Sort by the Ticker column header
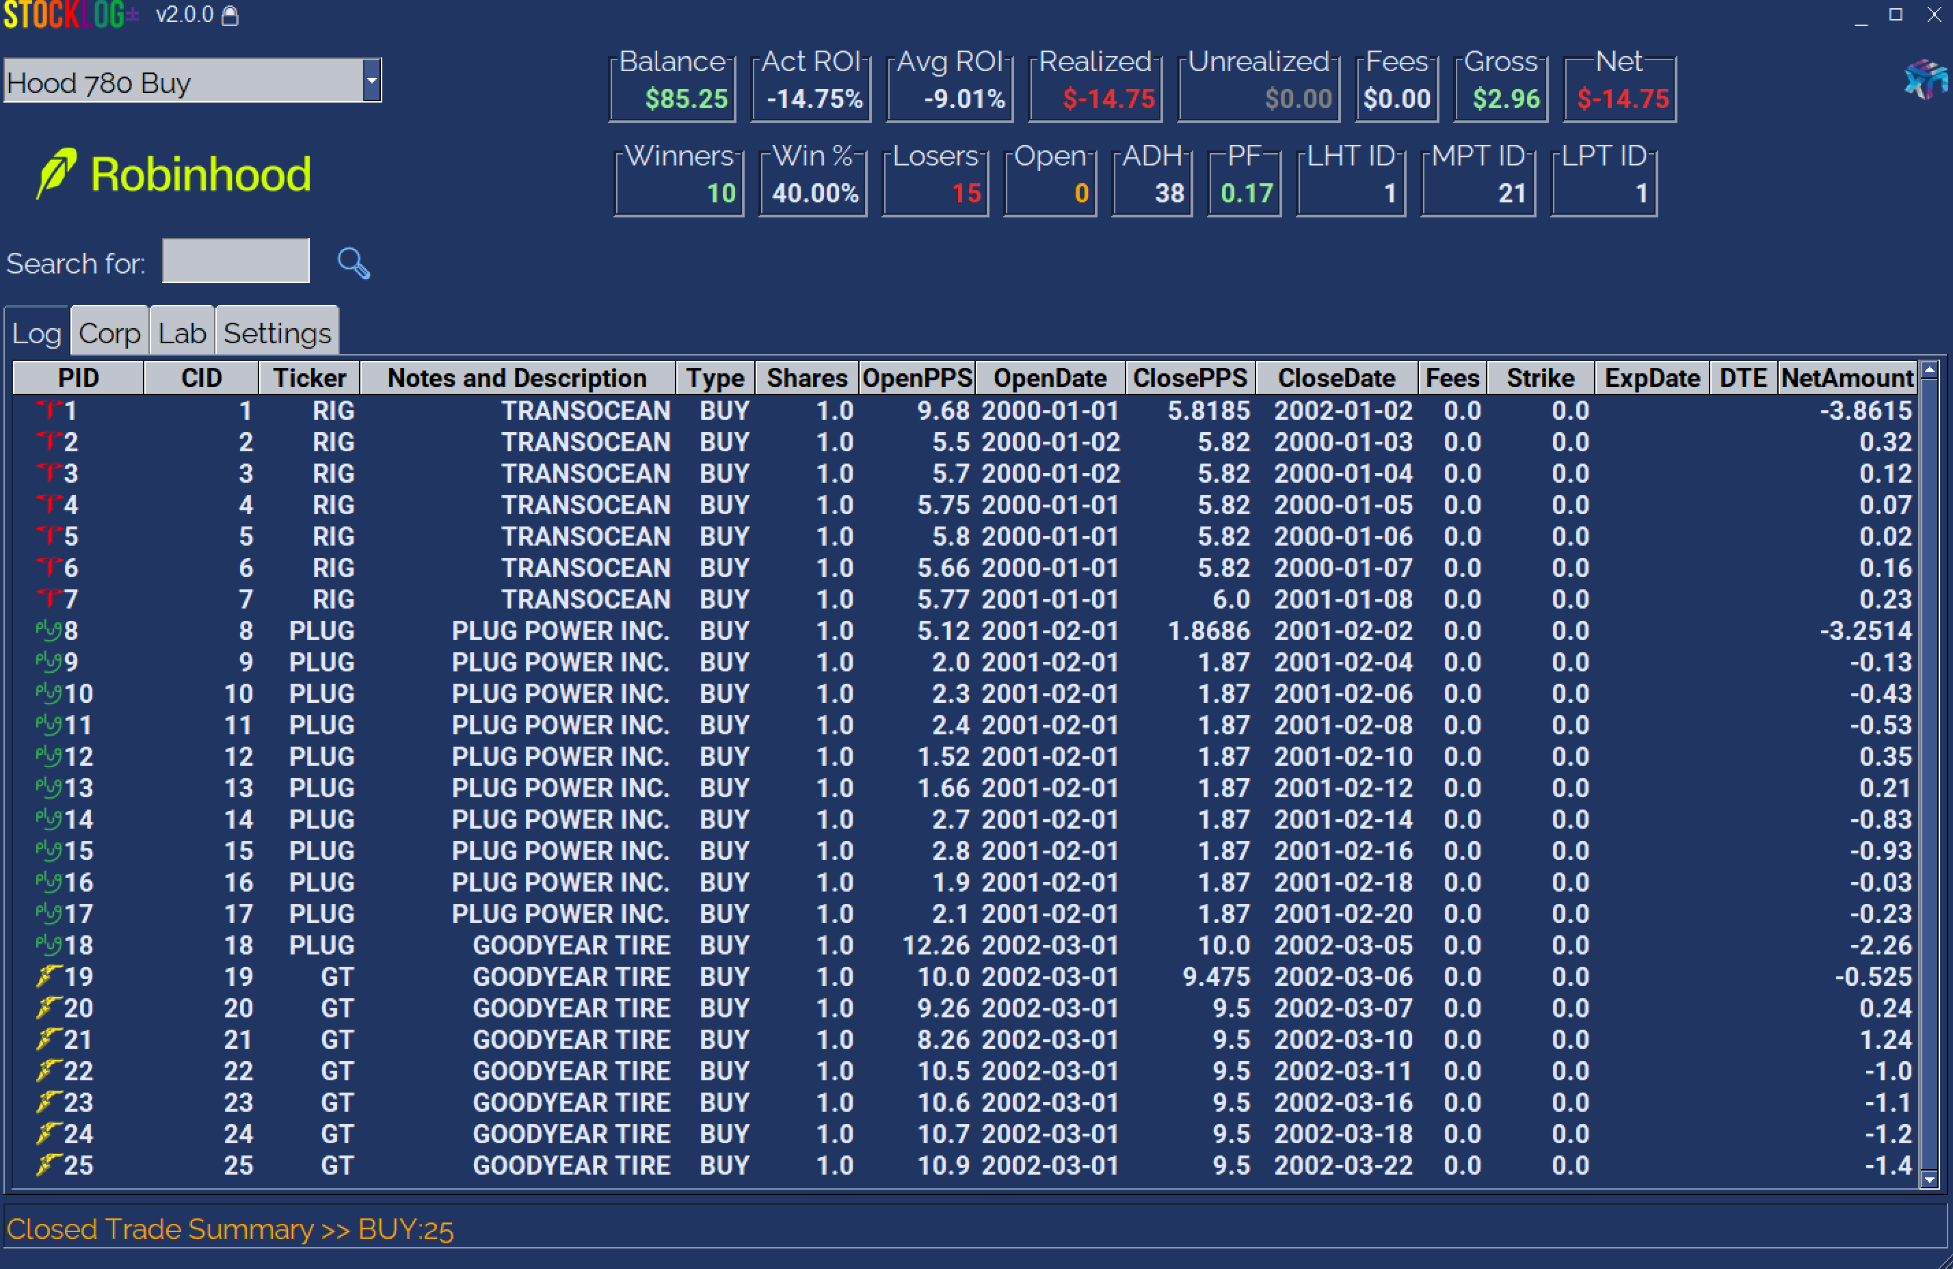This screenshot has height=1269, width=1953. click(x=309, y=378)
